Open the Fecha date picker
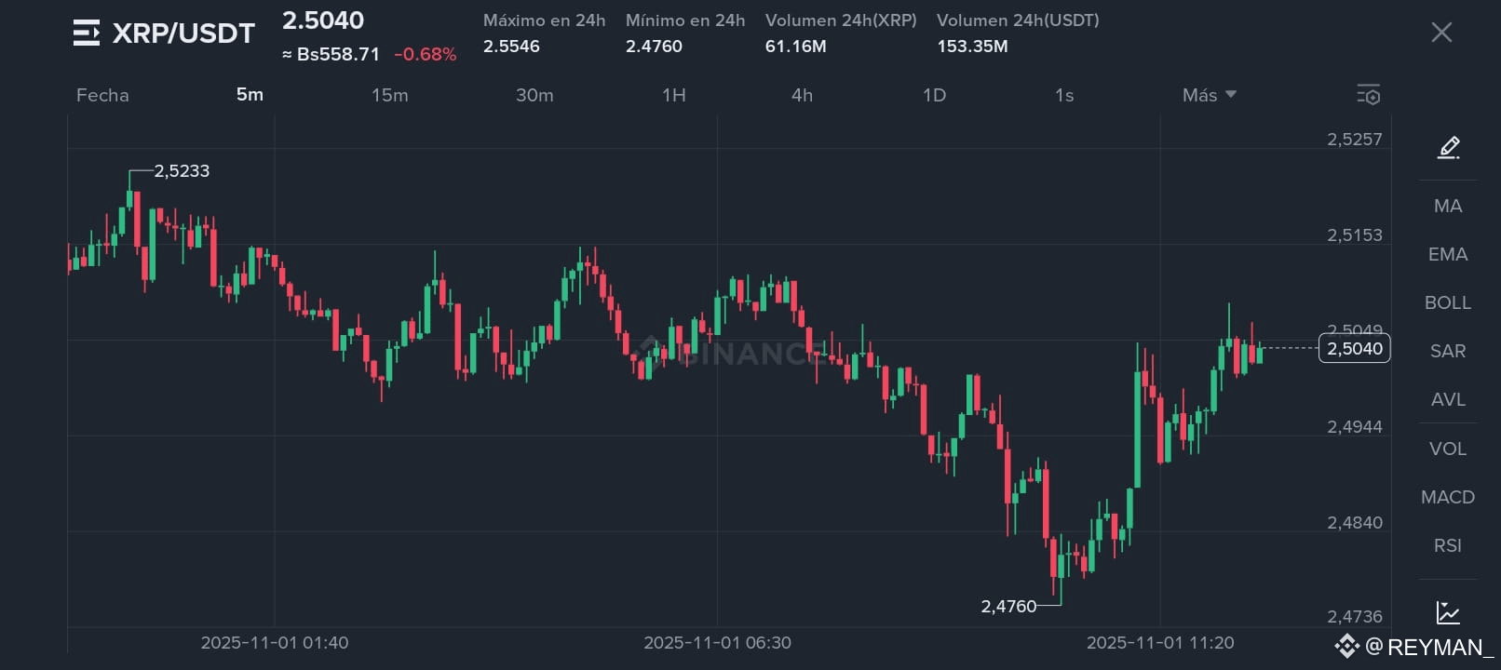 [x=102, y=95]
